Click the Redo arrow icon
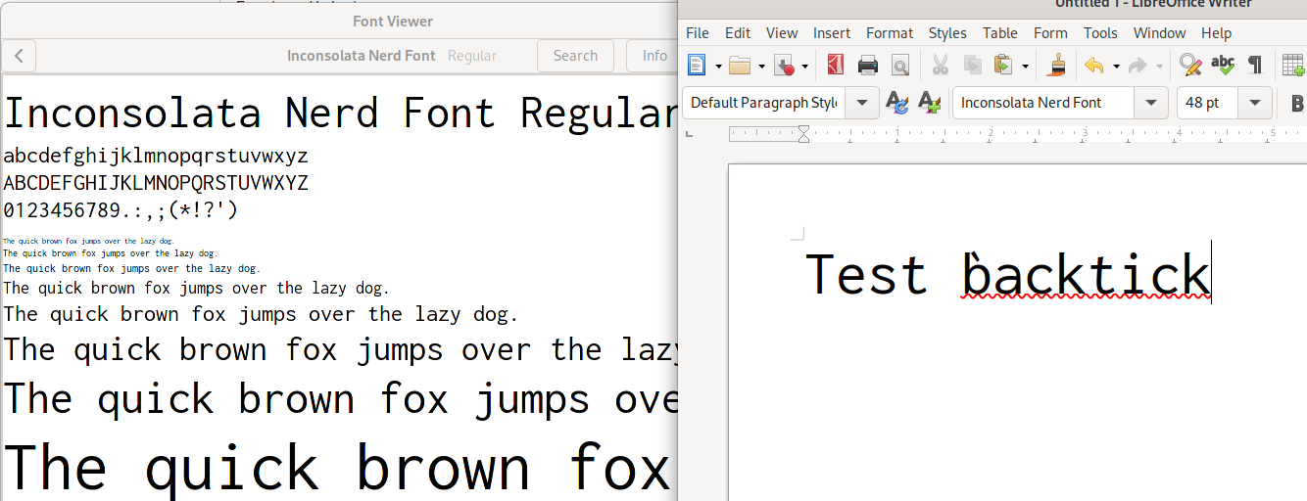 coord(1138,66)
